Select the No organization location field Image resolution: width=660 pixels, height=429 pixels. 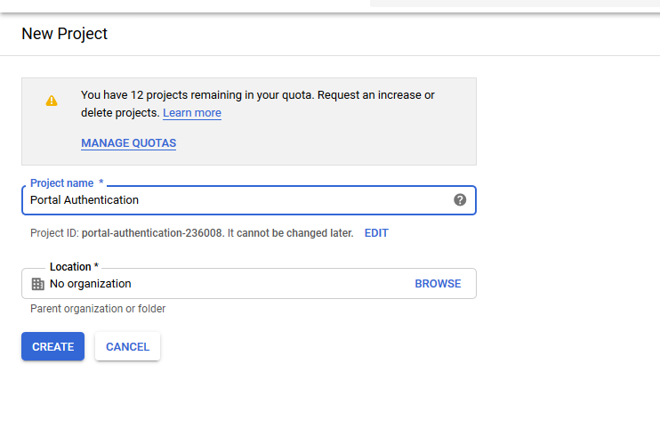point(249,284)
